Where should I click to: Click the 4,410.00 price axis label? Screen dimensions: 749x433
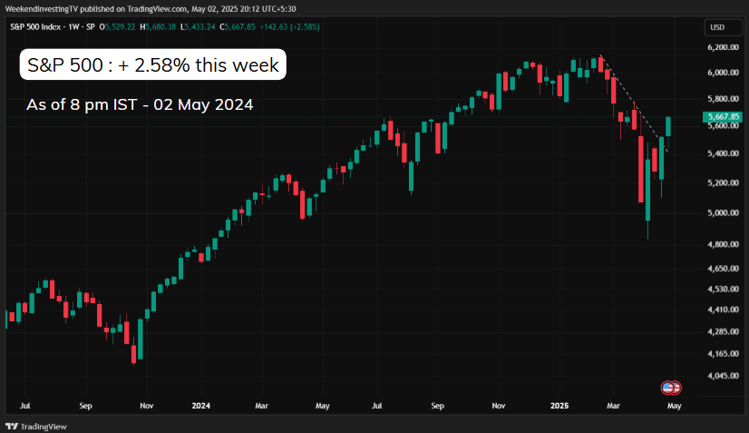(724, 310)
